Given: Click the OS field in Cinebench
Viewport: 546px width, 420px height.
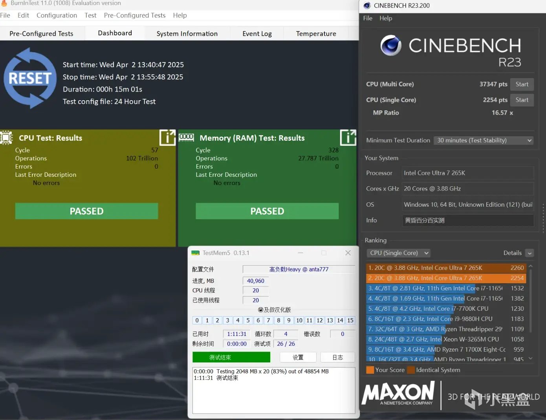Looking at the screenshot, I should click(469, 205).
